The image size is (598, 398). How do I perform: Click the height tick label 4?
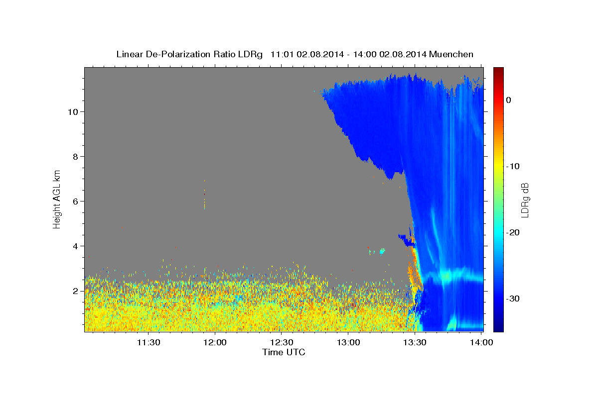coord(76,246)
